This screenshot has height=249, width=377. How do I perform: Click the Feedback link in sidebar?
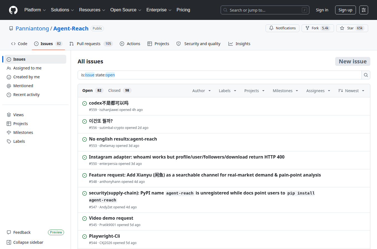pos(22,232)
